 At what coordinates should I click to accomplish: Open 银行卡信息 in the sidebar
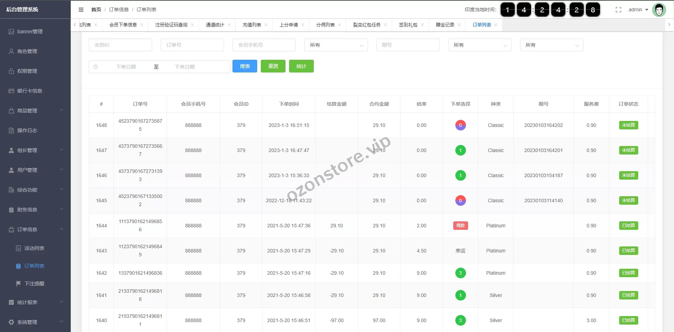coord(30,91)
